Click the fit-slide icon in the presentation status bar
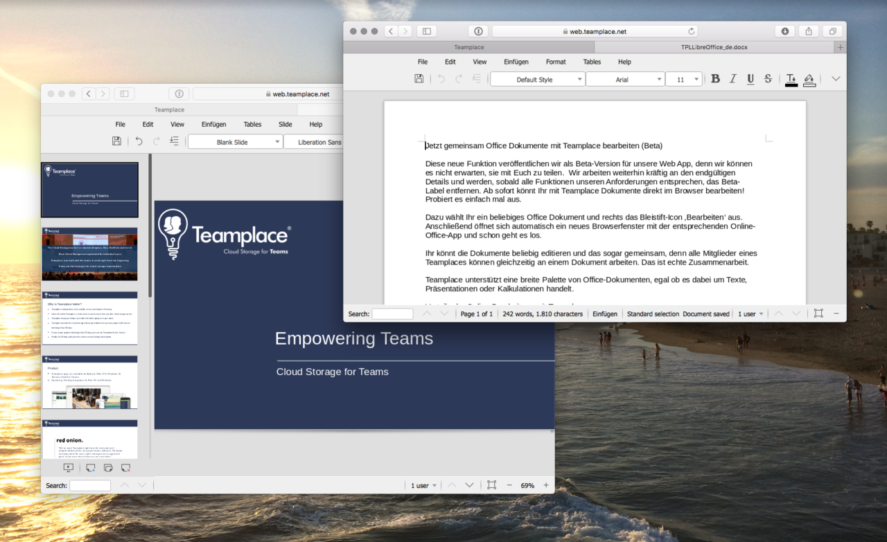 [491, 485]
